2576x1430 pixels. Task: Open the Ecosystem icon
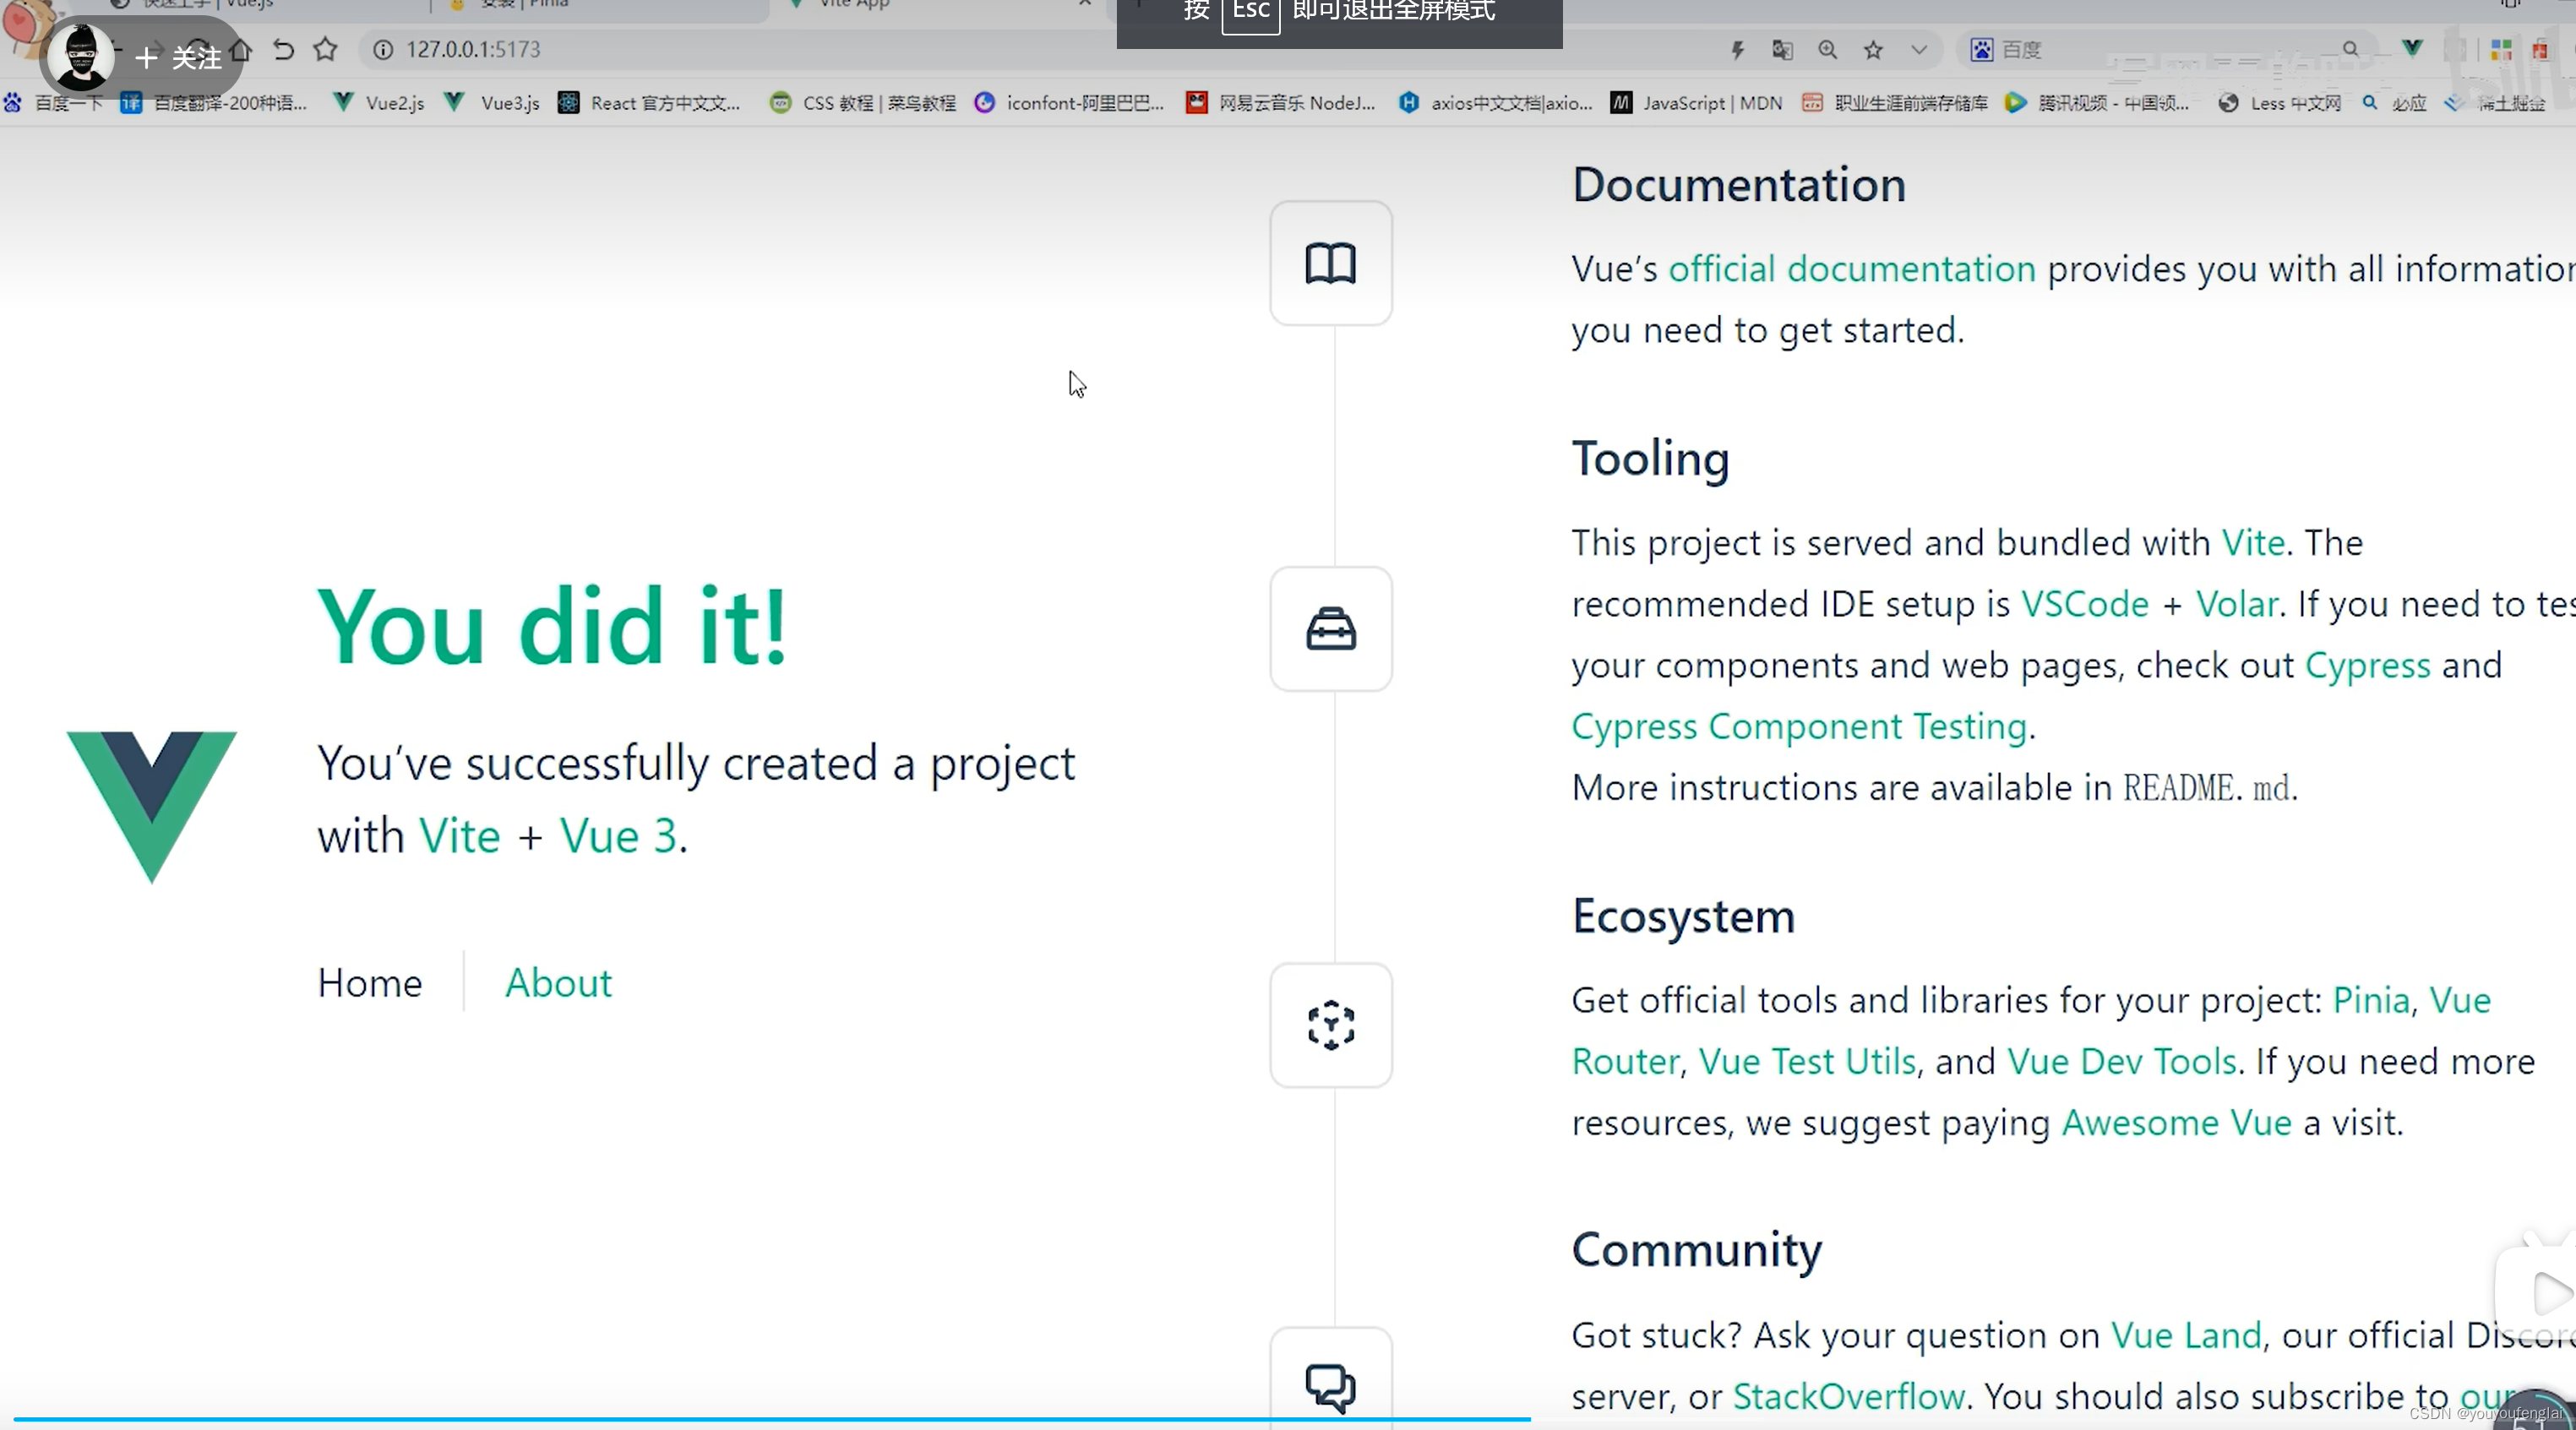pyautogui.click(x=1330, y=1025)
